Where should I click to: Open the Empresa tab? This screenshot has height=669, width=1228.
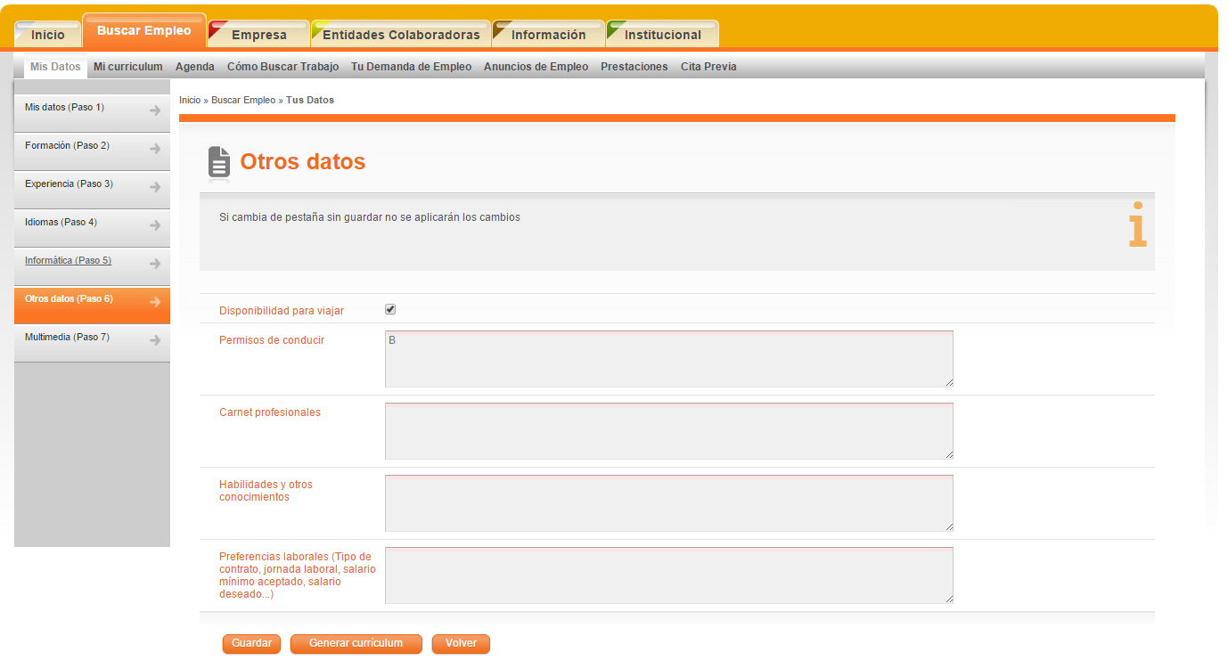pos(258,35)
